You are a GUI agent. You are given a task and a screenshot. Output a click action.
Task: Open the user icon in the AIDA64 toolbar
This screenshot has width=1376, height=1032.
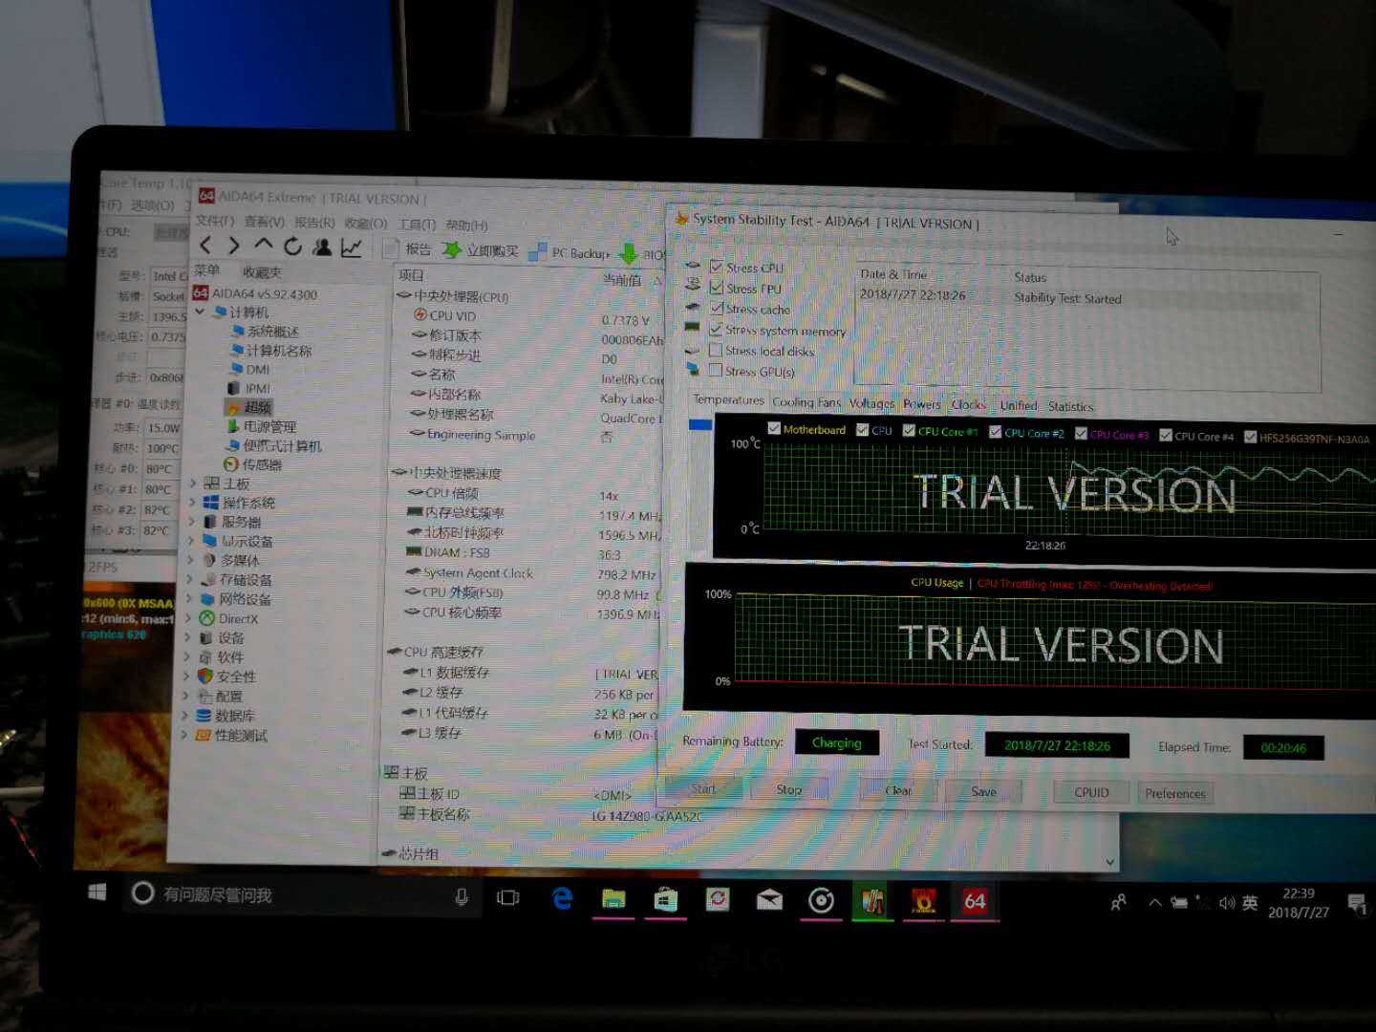(322, 247)
